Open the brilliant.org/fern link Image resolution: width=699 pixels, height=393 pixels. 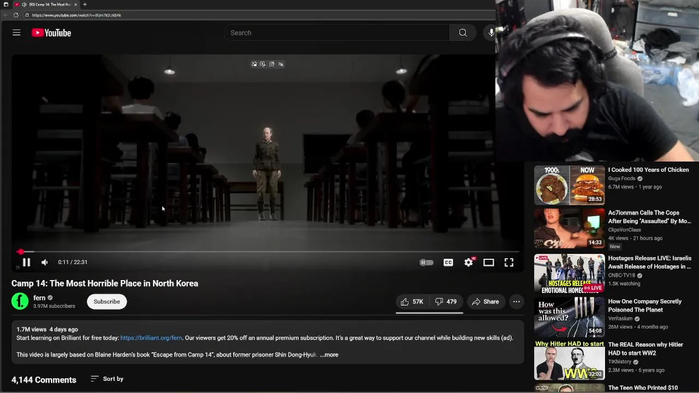coord(151,338)
